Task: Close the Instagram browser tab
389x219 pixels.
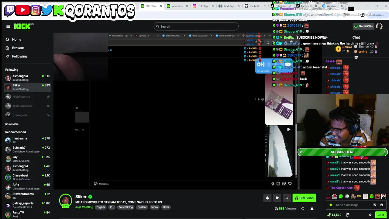Action: [212, 6]
